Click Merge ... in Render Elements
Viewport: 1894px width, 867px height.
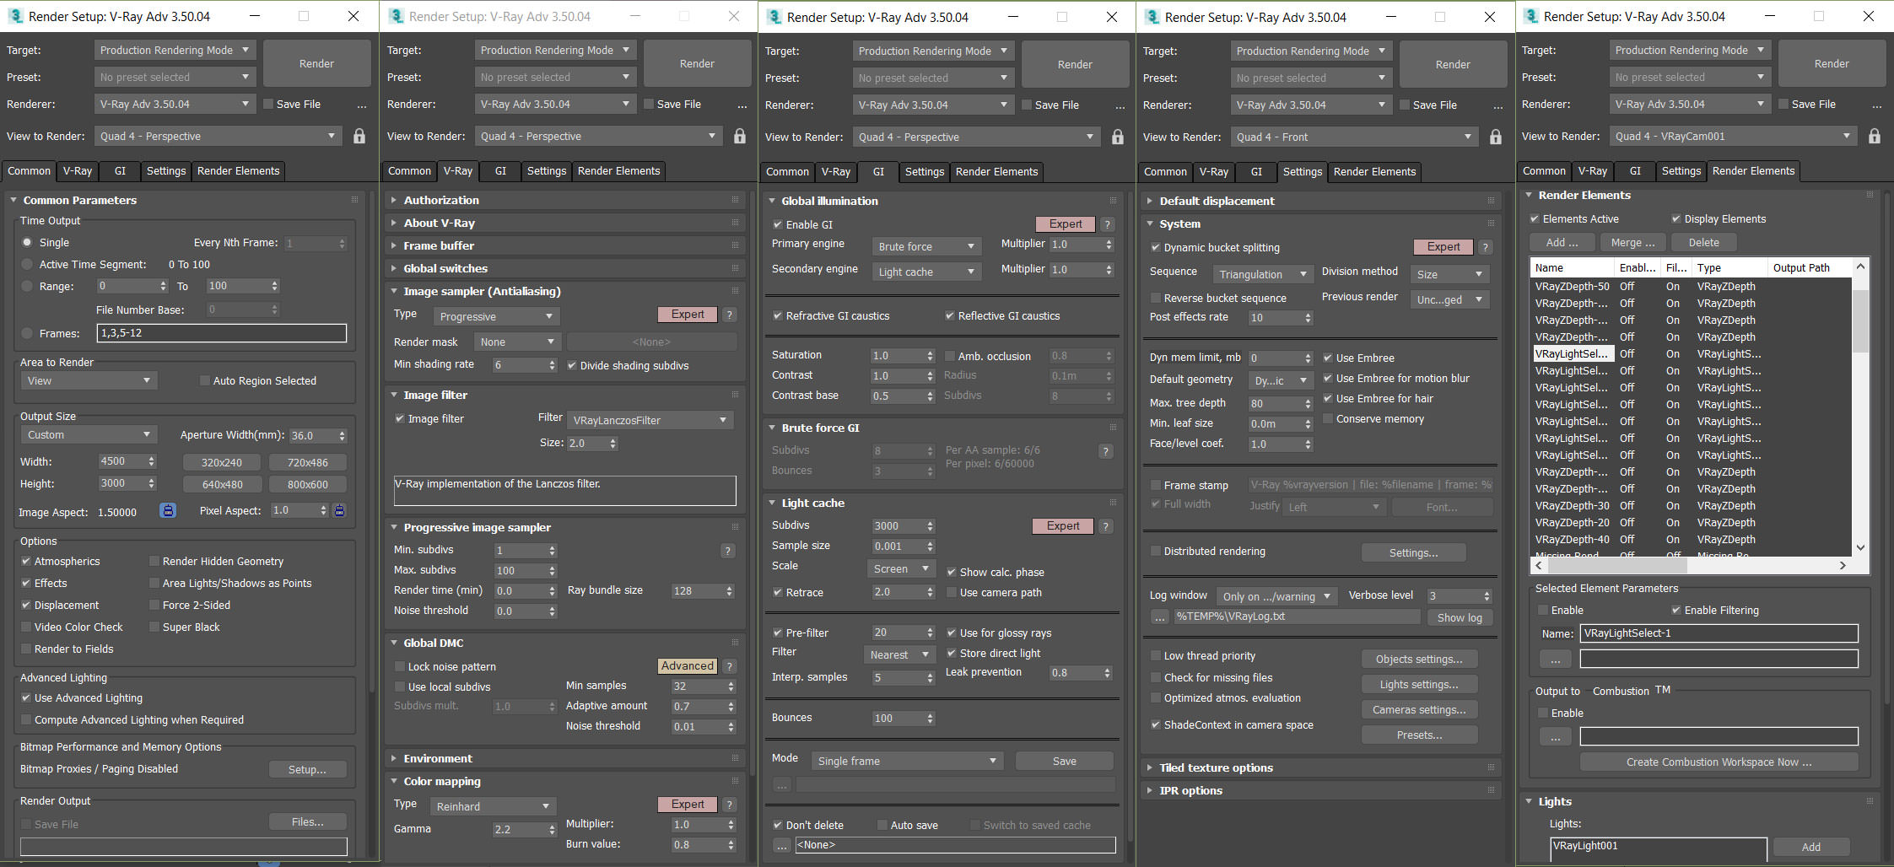click(x=1632, y=242)
